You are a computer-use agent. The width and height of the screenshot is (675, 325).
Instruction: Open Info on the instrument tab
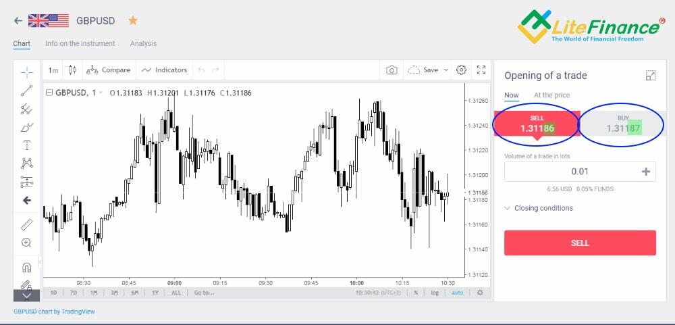point(80,43)
